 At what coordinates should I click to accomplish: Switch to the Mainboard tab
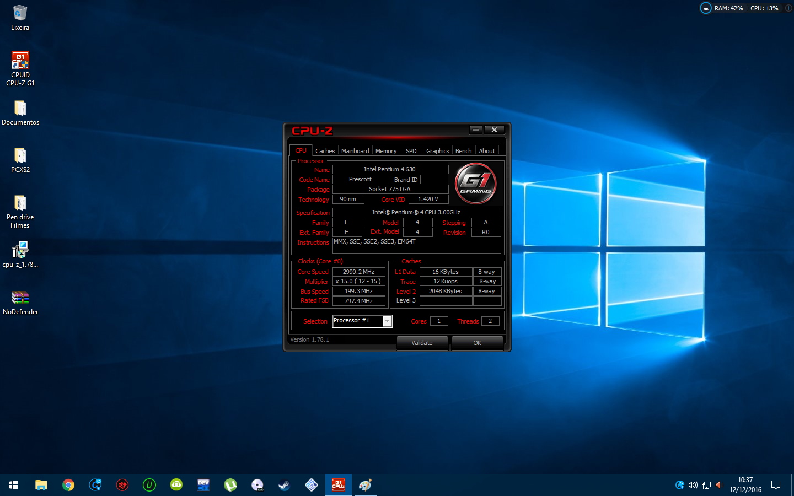click(355, 151)
